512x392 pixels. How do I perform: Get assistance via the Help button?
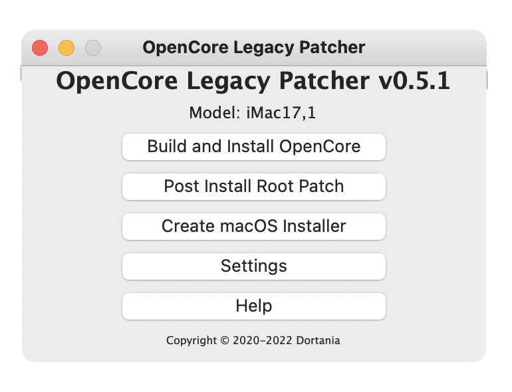[x=254, y=306]
